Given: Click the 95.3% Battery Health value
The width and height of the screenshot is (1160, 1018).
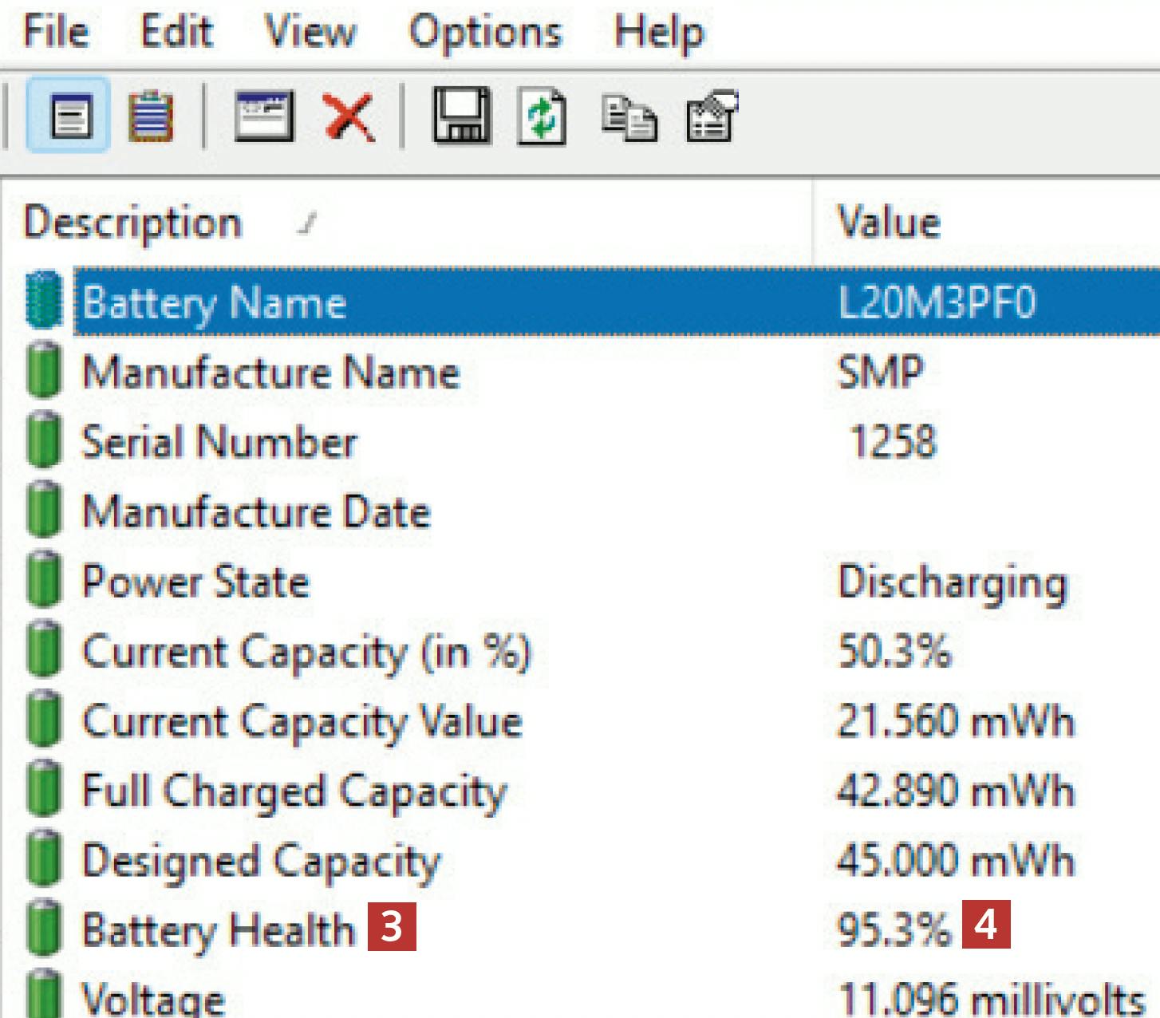Looking at the screenshot, I should click(894, 929).
